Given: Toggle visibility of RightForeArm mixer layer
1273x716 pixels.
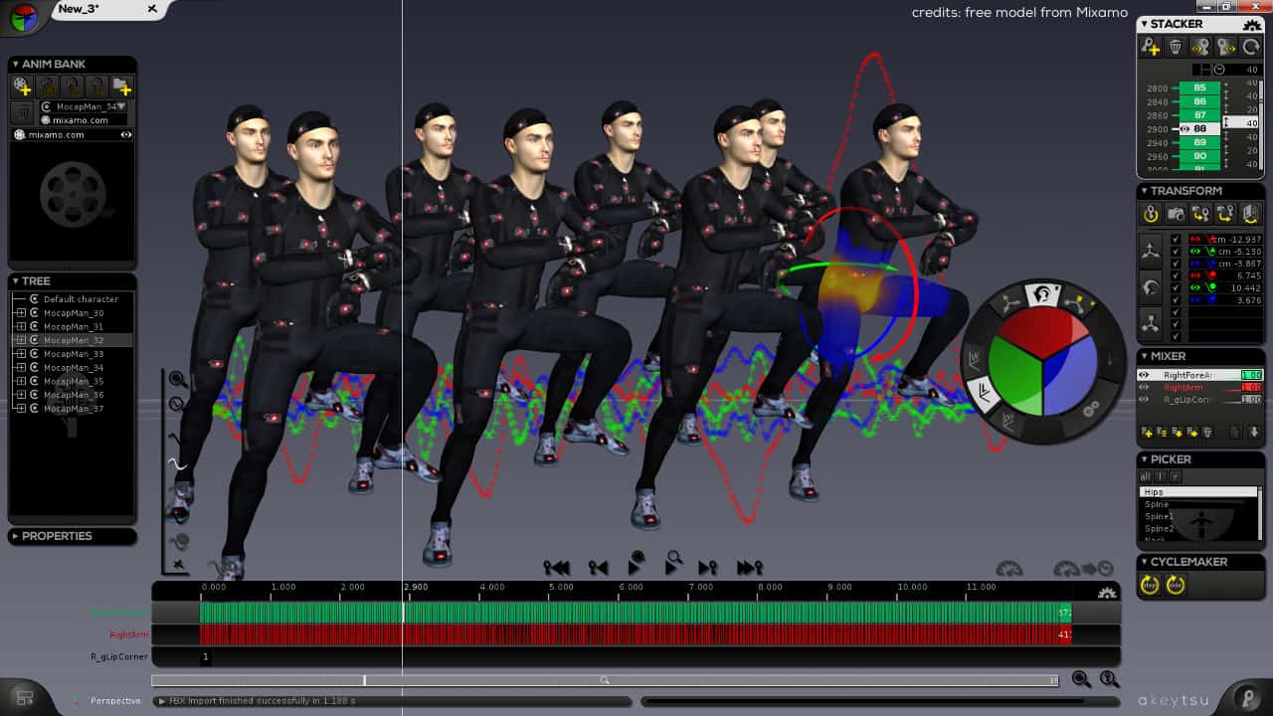Looking at the screenshot, I should (1144, 375).
